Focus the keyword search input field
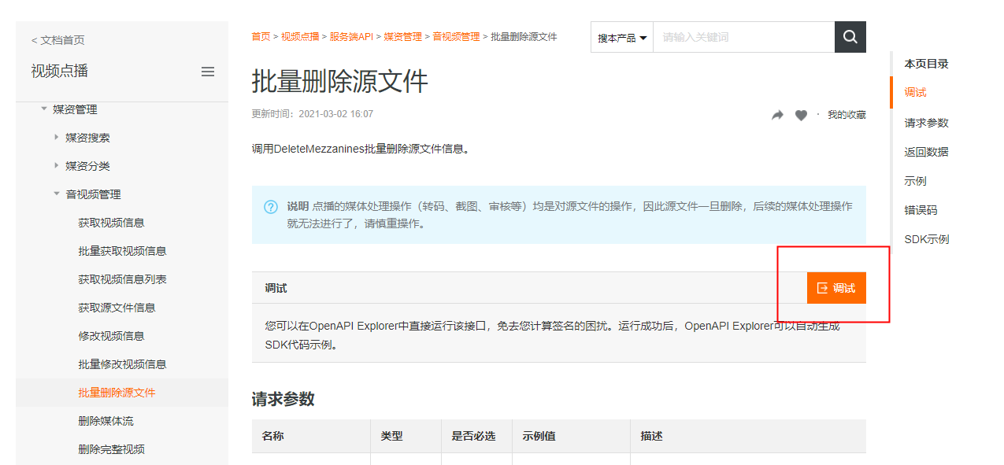 [x=743, y=37]
